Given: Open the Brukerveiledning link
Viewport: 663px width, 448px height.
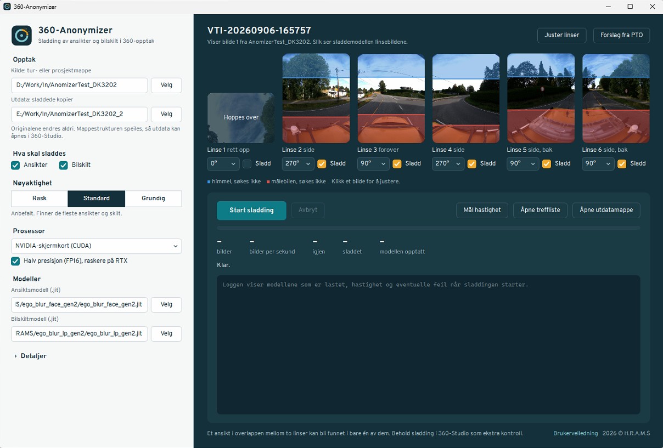Looking at the screenshot, I should tap(576, 433).
